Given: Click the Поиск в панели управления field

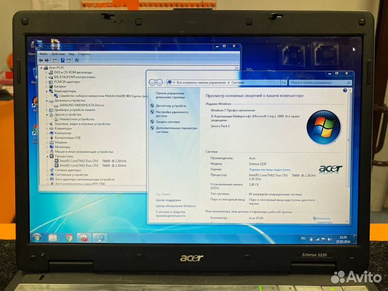Looking at the screenshot, I should [320, 82].
